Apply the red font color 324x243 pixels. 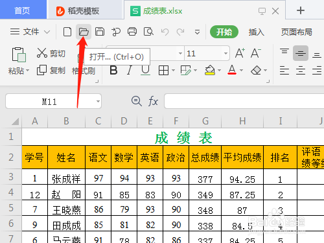(x=232, y=70)
